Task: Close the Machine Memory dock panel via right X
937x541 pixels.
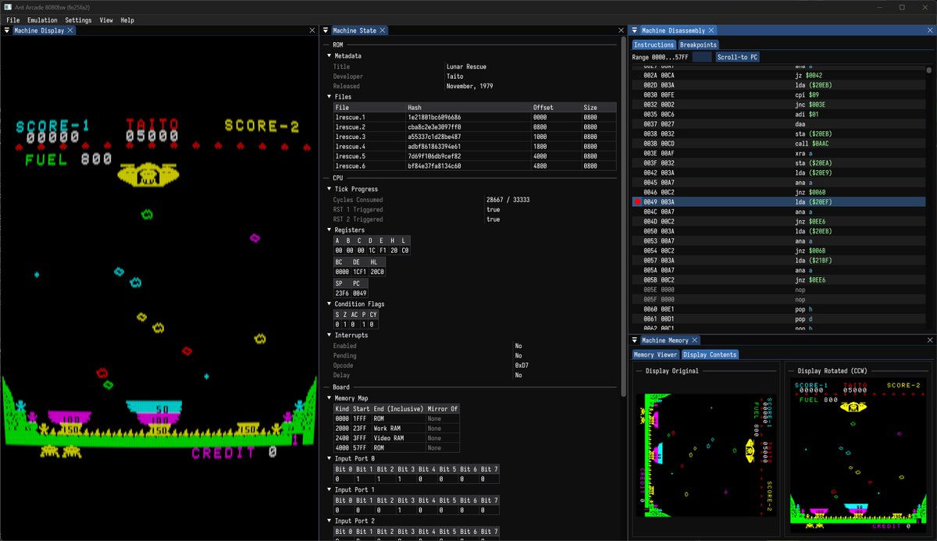Action: coord(930,340)
